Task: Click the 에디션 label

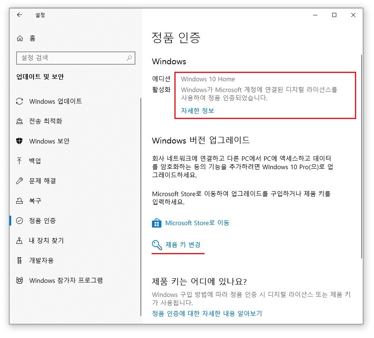Action: [161, 78]
